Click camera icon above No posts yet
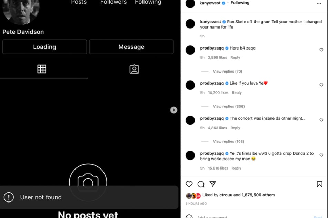This screenshot has height=218, width=328. [88, 183]
